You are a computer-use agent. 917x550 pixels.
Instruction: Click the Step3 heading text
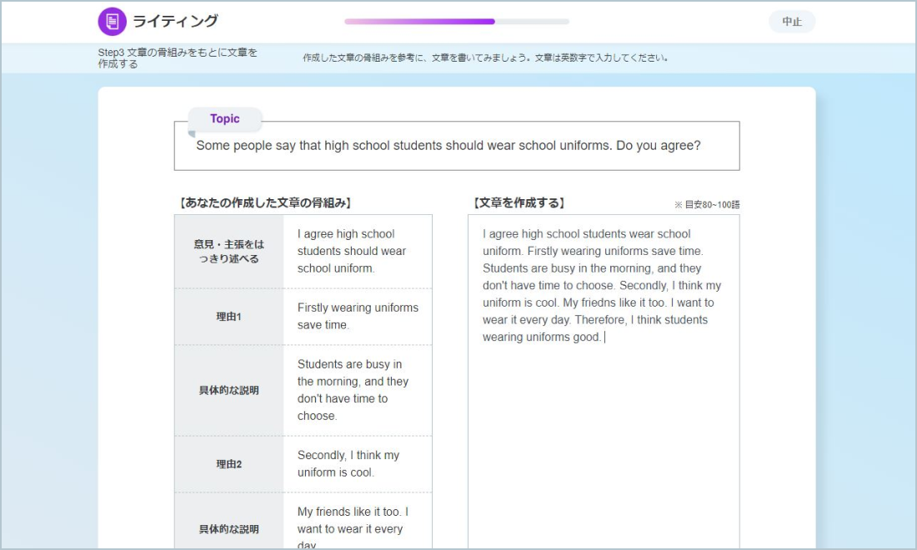tap(178, 57)
